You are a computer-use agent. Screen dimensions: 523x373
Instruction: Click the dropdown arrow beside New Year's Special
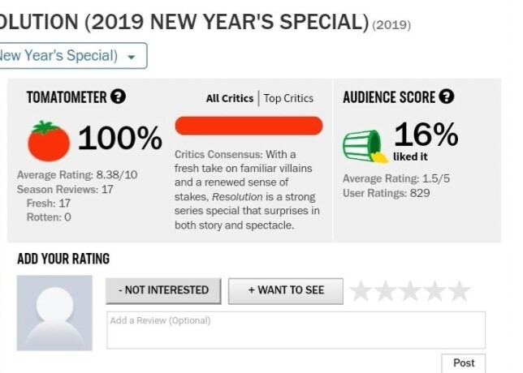[x=132, y=57]
